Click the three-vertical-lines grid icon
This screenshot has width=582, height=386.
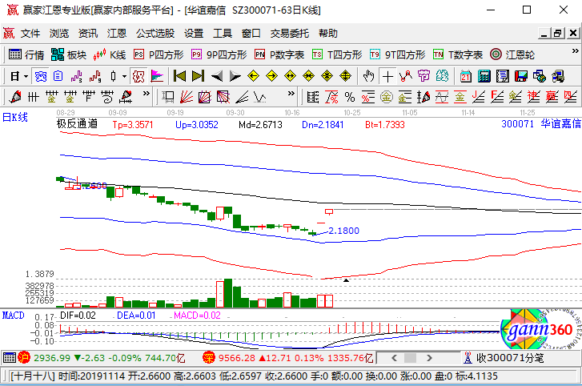click(x=33, y=97)
